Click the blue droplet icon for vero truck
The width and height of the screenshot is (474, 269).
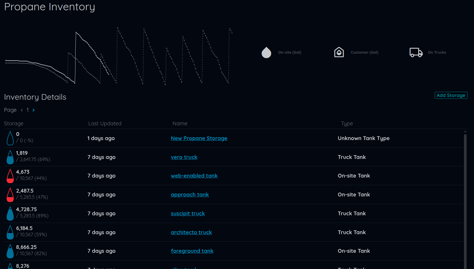point(10,157)
